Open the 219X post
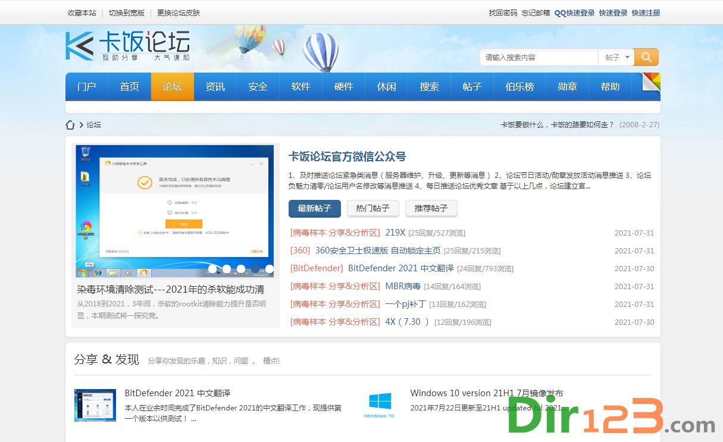This screenshot has height=442, width=723. click(x=395, y=233)
